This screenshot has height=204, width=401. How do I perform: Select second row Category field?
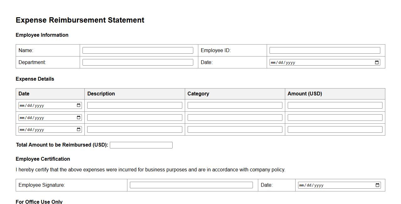tap(235, 118)
